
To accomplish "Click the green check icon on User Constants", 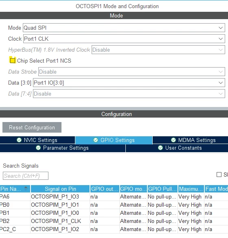I will pyautogui.click(x=160, y=148).
